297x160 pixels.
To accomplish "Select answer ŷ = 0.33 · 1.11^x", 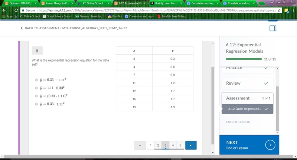I will [x=36, y=104].
